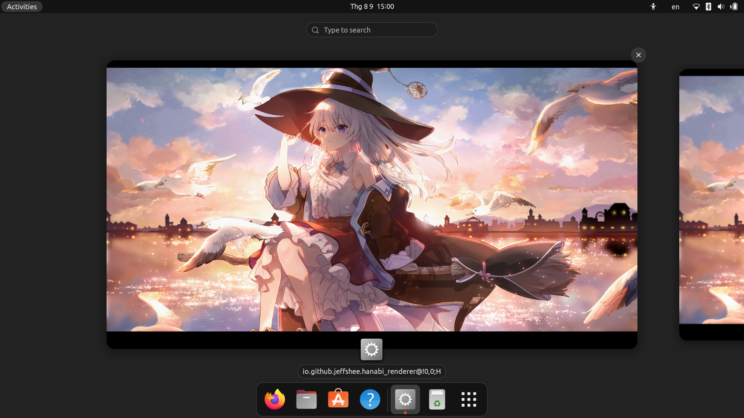
Task: Click the Type to search field
Action: 372,30
